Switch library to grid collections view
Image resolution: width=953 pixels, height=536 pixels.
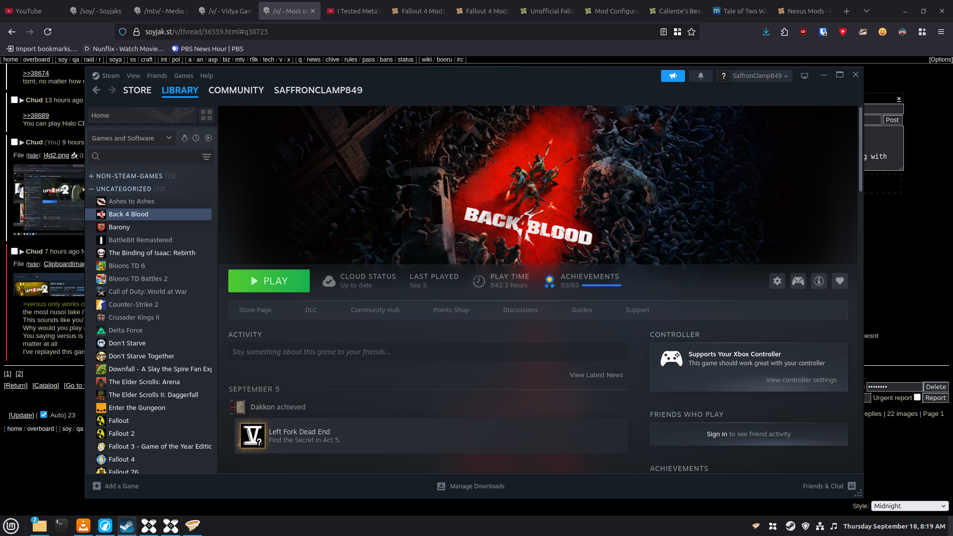(x=206, y=115)
